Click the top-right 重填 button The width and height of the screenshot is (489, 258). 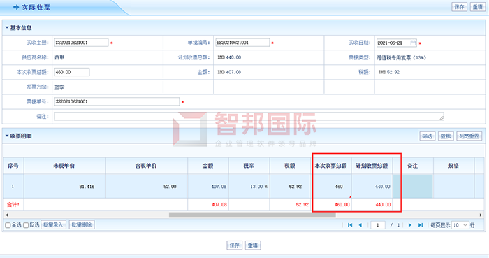477,7
